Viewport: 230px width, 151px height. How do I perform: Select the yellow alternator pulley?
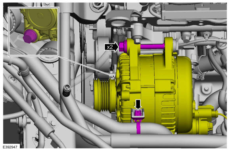(105, 95)
